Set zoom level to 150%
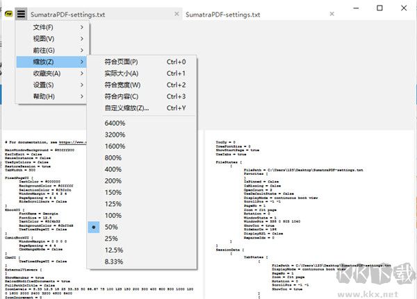 pyautogui.click(x=142, y=193)
